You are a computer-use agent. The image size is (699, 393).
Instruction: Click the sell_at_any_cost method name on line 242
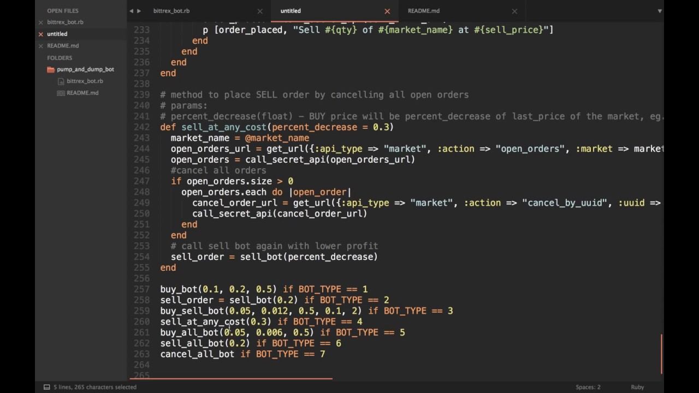click(224, 127)
